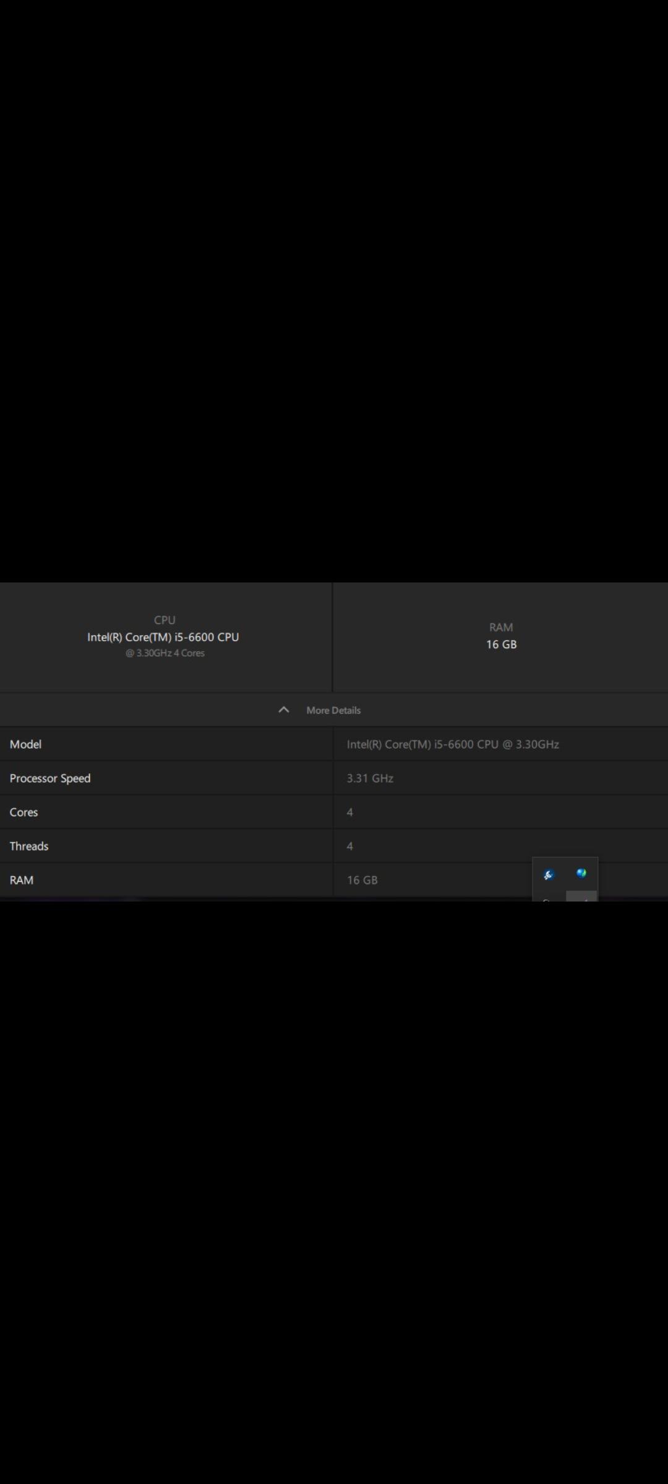Click the RAM row label in details
Viewport: 668px width, 1484px height.
(22, 880)
